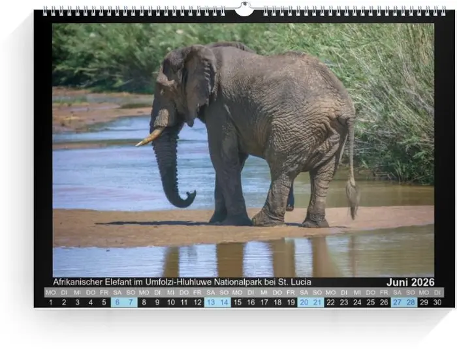Select highlighted Saturday 6 in date row
This screenshot has height=349, width=457.
pyautogui.click(x=118, y=302)
